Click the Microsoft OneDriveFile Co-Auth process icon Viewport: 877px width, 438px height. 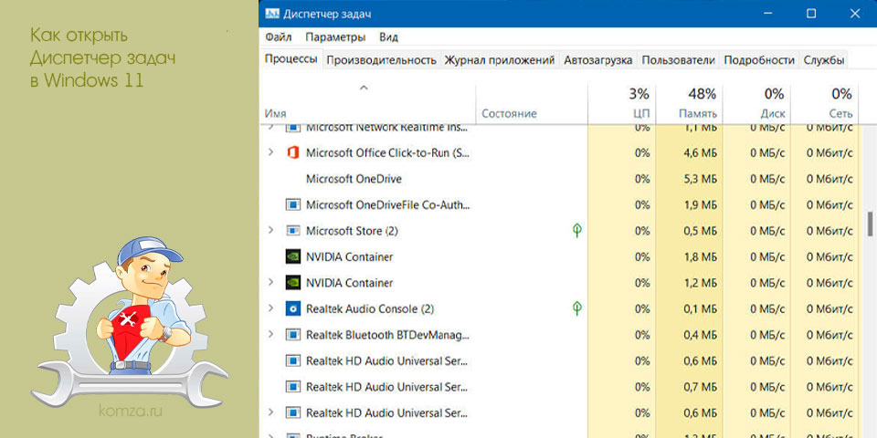pyautogui.click(x=292, y=204)
